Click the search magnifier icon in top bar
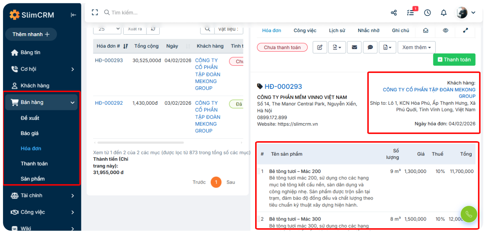Image resolution: width=487 pixels, height=236 pixels. (x=107, y=13)
